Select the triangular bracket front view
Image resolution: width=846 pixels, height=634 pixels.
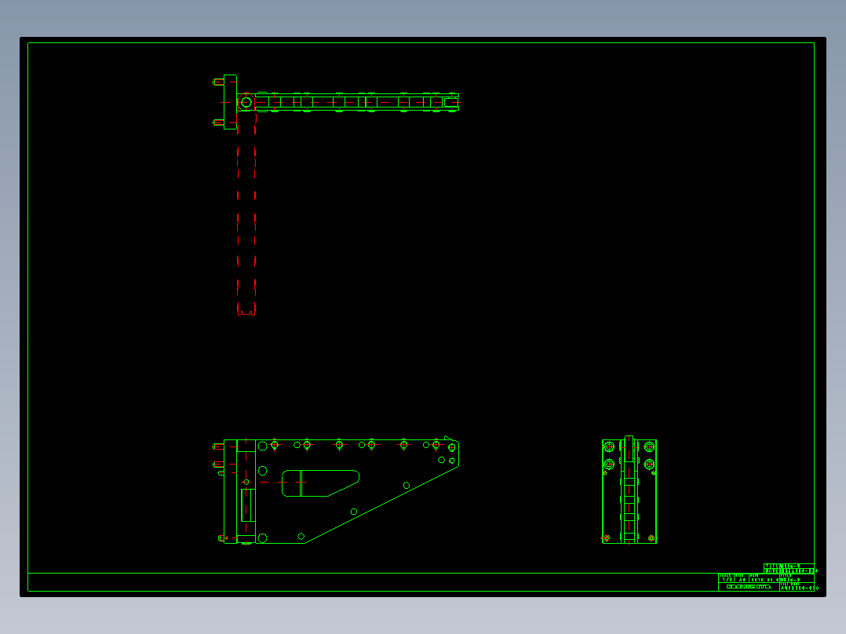point(336,490)
